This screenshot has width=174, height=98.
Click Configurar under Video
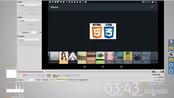coord(30,9)
